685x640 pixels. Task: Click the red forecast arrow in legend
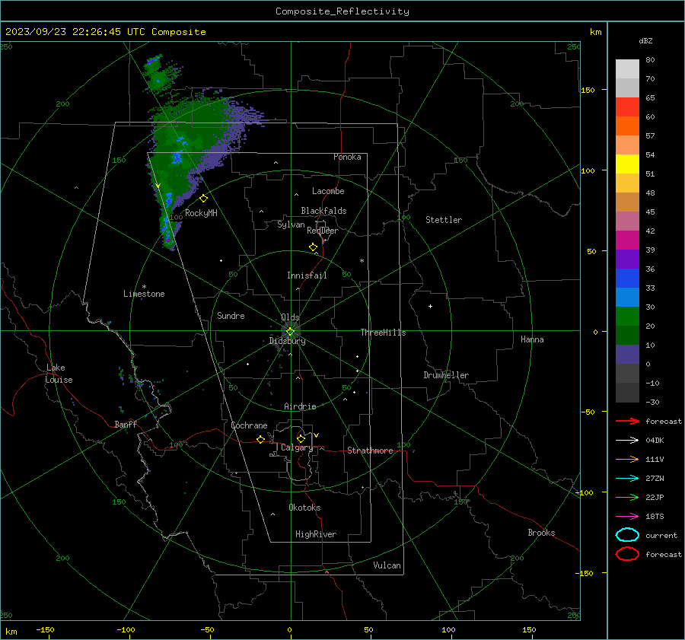[x=627, y=421]
